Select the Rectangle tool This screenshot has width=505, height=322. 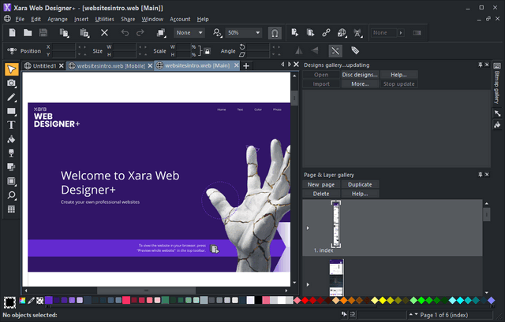click(x=11, y=111)
